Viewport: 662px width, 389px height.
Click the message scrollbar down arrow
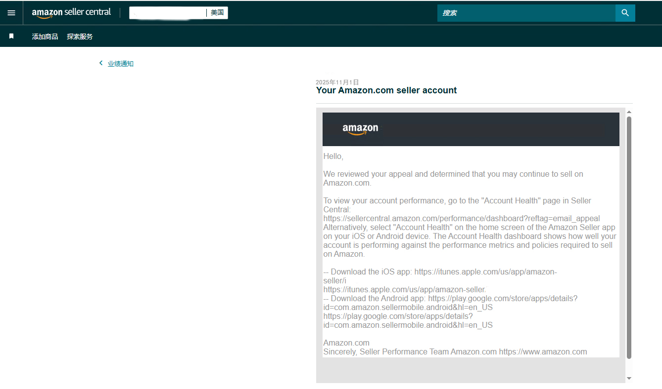pos(629,378)
